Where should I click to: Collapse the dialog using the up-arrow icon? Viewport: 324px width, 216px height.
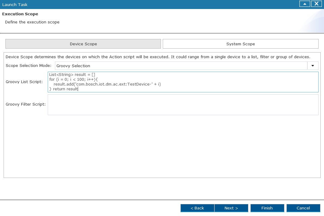pyautogui.click(x=304, y=4)
